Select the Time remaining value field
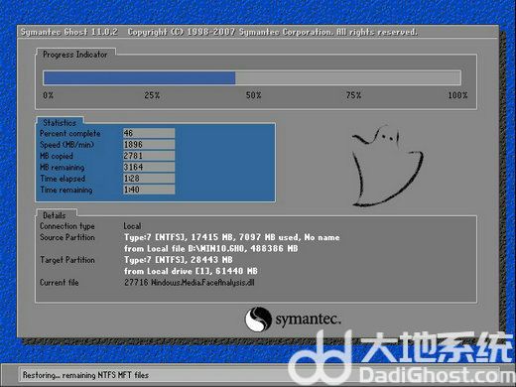 point(149,190)
